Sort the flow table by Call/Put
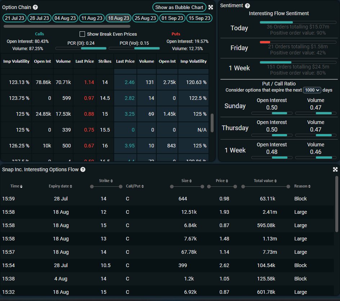 click(135, 186)
